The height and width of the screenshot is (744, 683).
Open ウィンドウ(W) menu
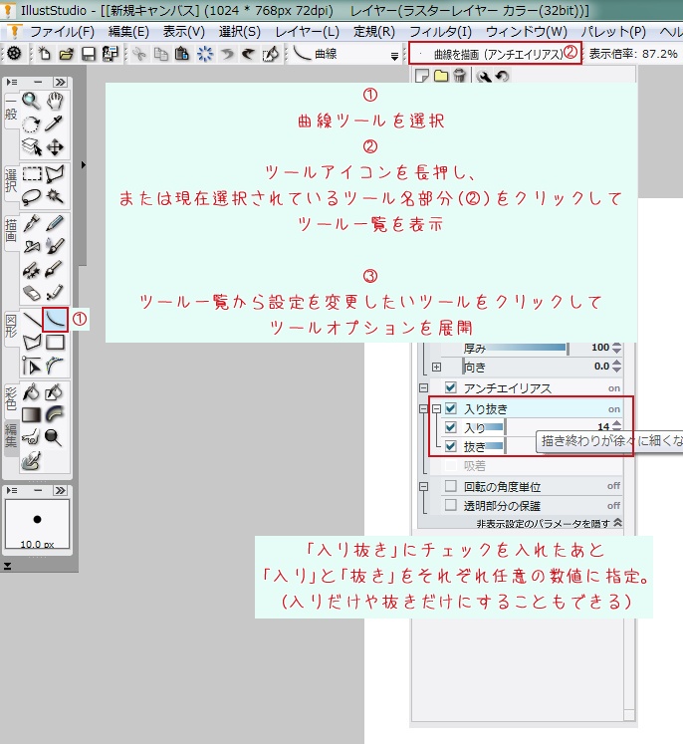tap(527, 32)
